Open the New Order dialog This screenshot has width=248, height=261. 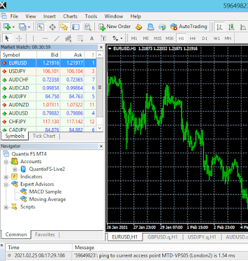[x=115, y=27]
